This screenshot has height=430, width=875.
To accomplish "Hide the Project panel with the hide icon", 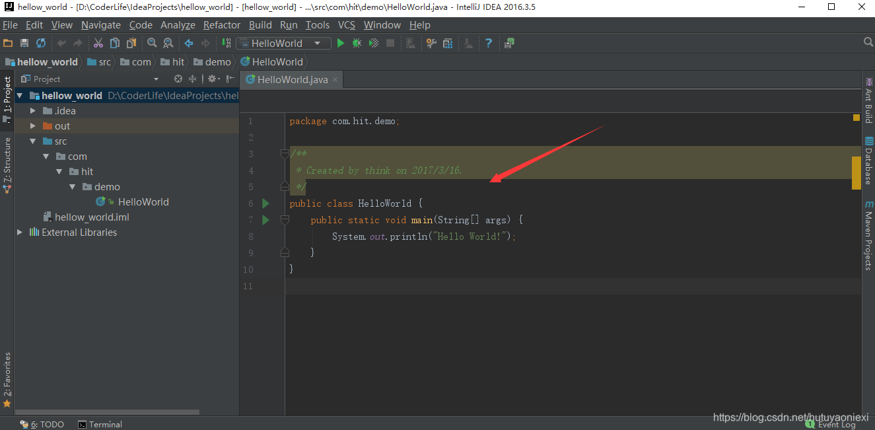I will (x=230, y=79).
